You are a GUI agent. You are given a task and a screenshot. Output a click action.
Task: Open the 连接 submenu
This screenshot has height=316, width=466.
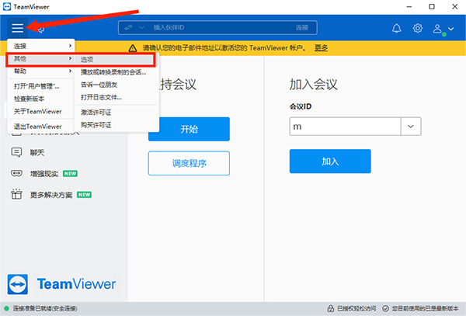(x=41, y=46)
